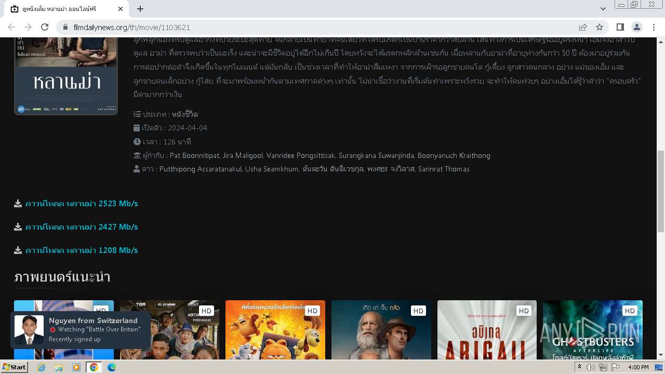Click the หลานม่า movie poster
This screenshot has width=665, height=374.
66,76
